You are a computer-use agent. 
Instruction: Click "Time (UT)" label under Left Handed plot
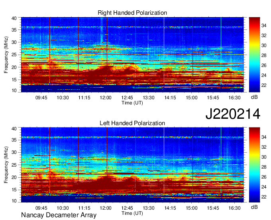tap(132, 213)
